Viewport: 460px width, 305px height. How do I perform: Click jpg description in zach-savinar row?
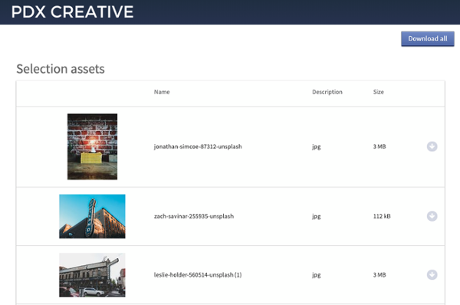(316, 217)
